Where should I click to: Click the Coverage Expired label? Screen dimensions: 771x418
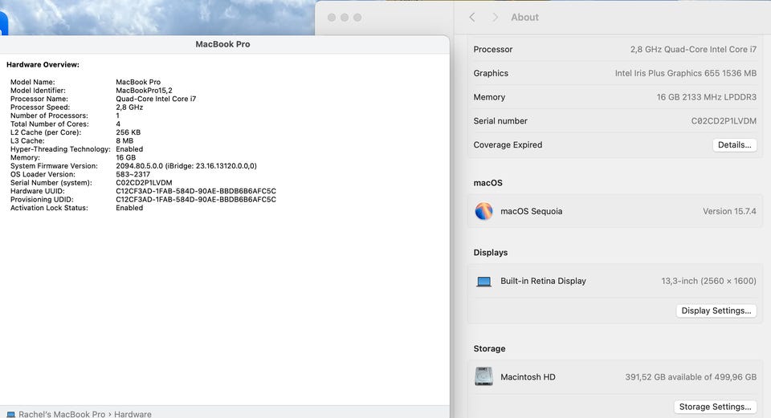coord(508,145)
